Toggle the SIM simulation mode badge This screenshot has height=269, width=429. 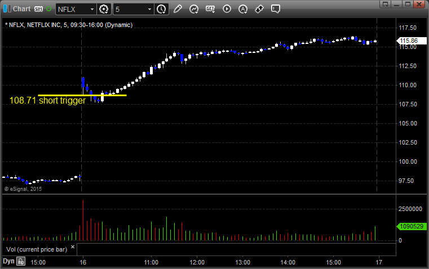[x=38, y=9]
